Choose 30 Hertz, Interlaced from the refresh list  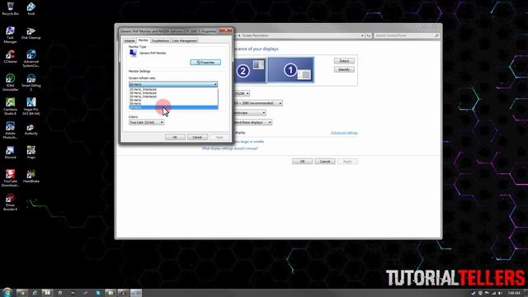tap(173, 97)
